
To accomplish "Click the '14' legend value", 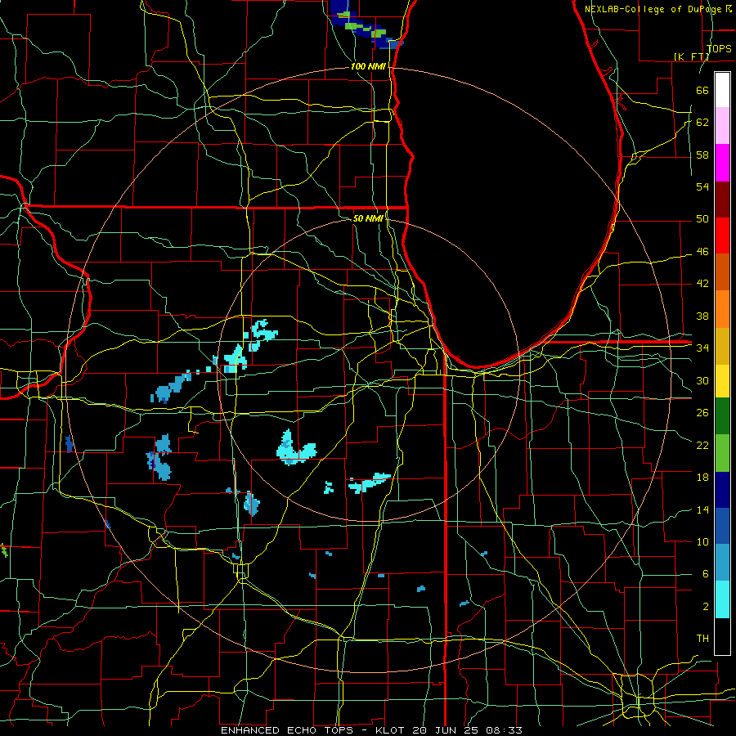I will tap(702, 509).
